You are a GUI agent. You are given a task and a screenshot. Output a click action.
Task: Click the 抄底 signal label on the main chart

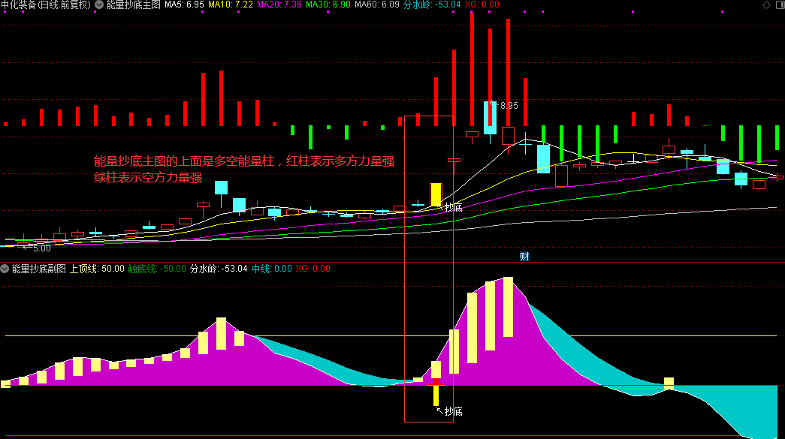454,208
